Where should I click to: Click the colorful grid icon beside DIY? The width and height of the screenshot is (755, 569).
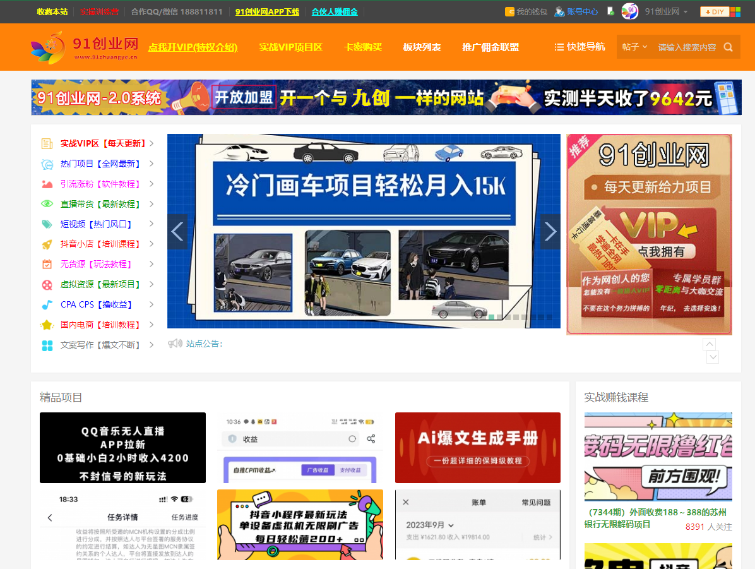[x=735, y=11]
